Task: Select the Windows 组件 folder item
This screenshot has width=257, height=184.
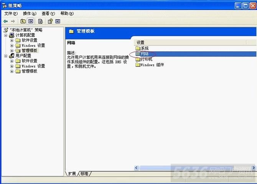Action: tap(150, 65)
